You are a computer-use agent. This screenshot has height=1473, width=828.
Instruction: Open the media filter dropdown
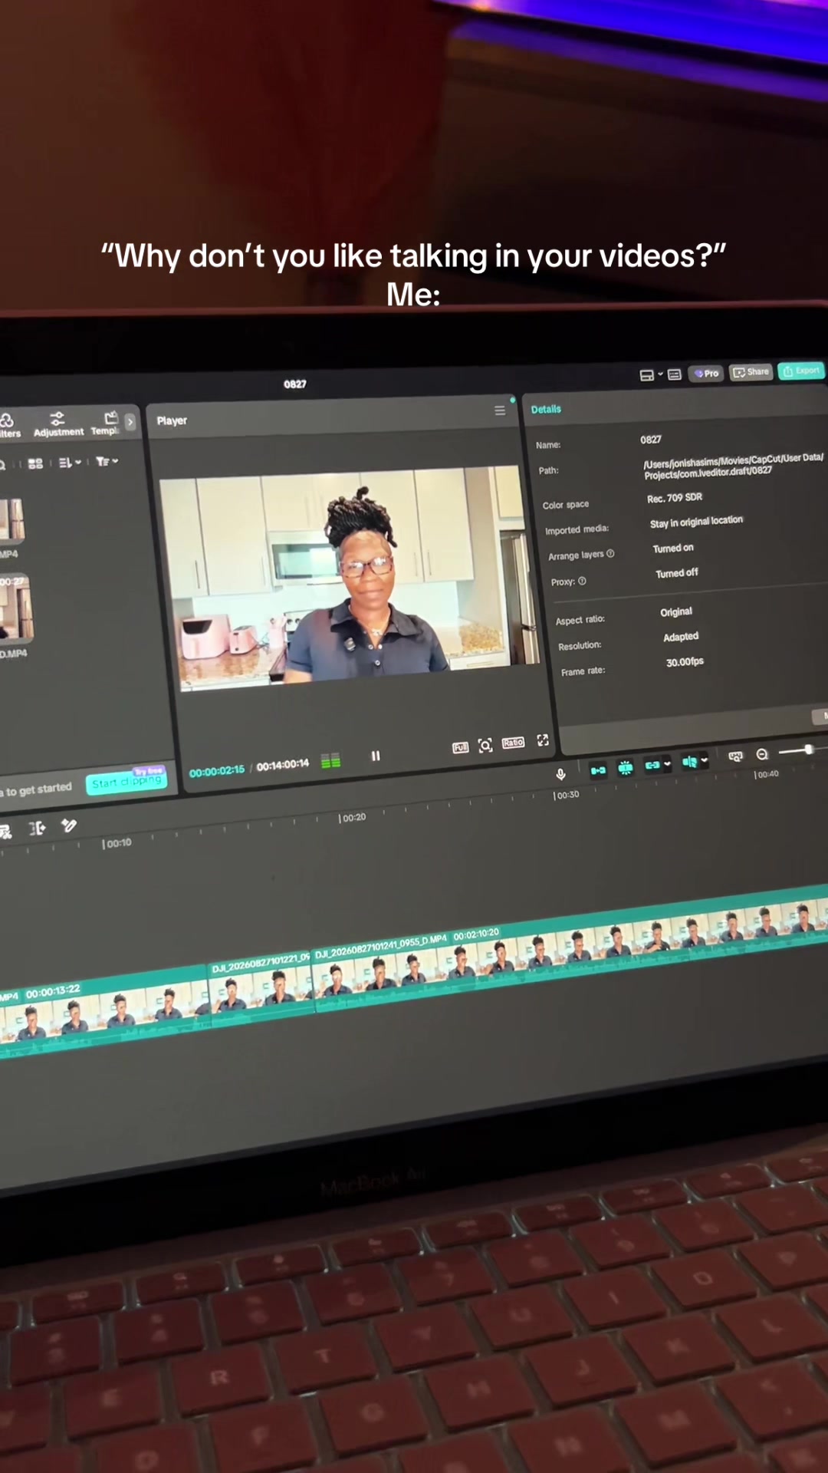(x=107, y=461)
